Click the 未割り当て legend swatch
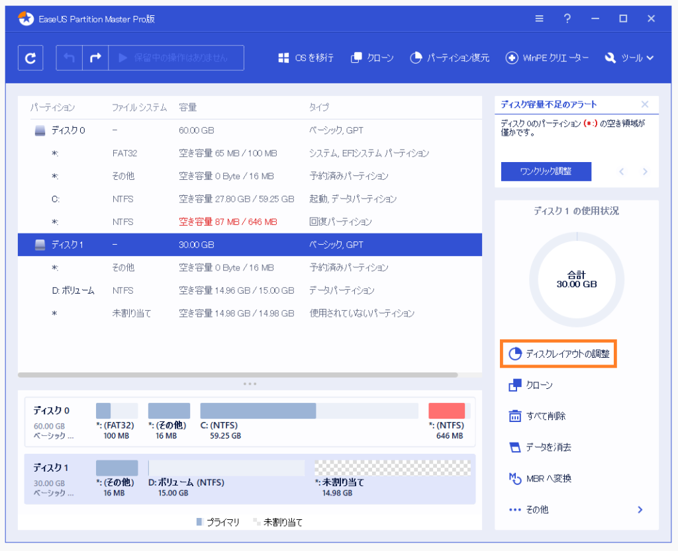The height and width of the screenshot is (551, 678). tap(256, 522)
